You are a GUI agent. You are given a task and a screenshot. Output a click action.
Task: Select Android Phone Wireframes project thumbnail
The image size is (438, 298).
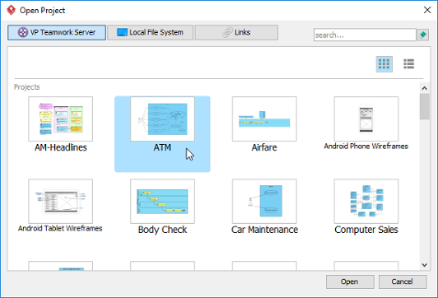click(366, 119)
